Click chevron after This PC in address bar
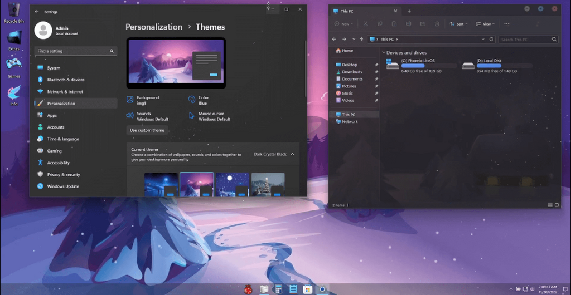Image resolution: width=571 pixels, height=295 pixels. pos(397,39)
